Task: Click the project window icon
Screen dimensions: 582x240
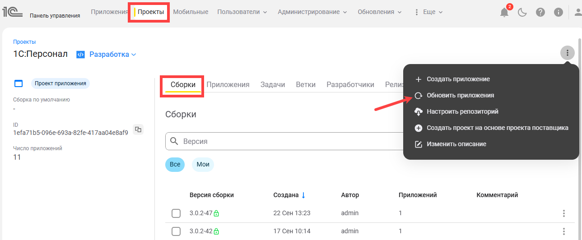Action: click(19, 83)
